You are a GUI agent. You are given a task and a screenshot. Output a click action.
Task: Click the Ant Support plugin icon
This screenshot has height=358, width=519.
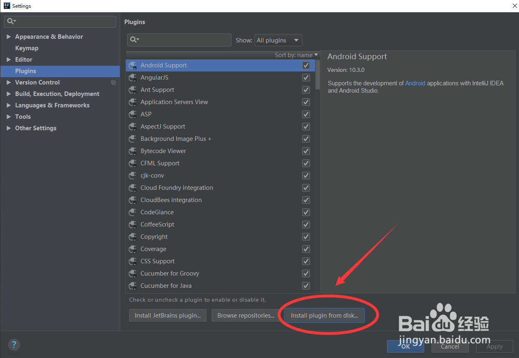coord(132,90)
